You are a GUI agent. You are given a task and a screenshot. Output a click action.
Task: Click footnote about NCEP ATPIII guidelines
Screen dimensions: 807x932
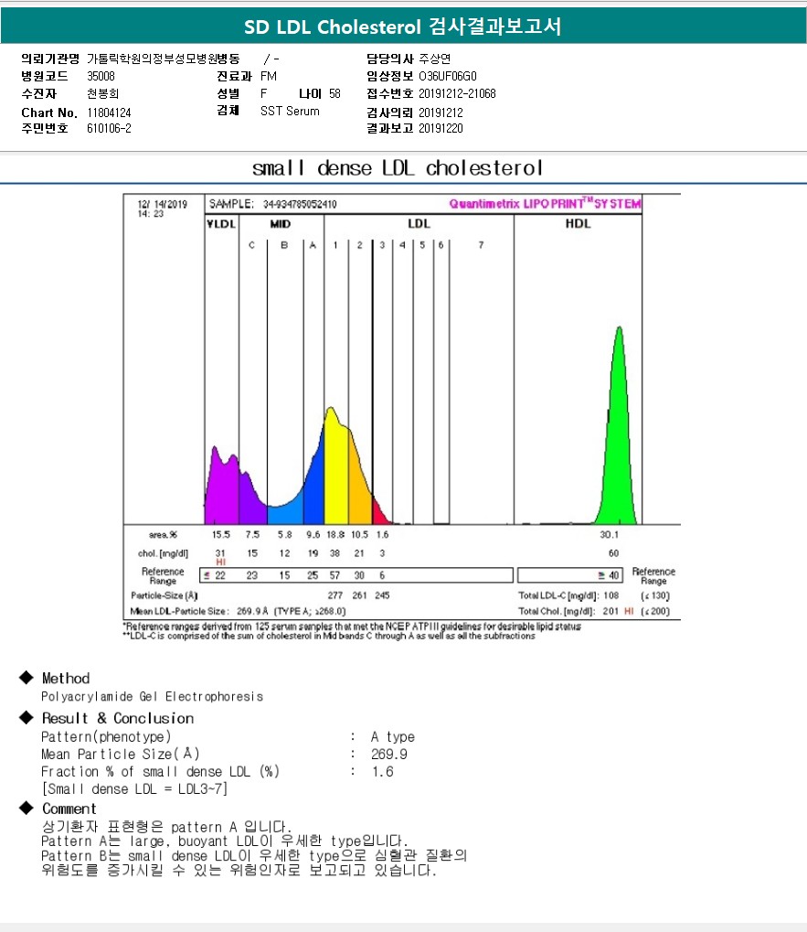point(352,627)
